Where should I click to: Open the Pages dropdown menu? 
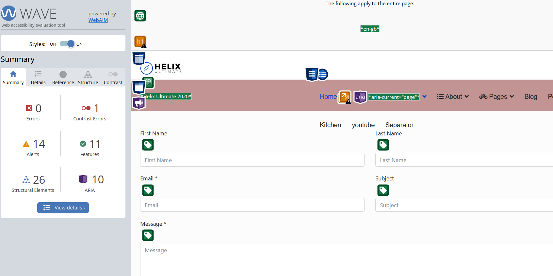click(496, 97)
